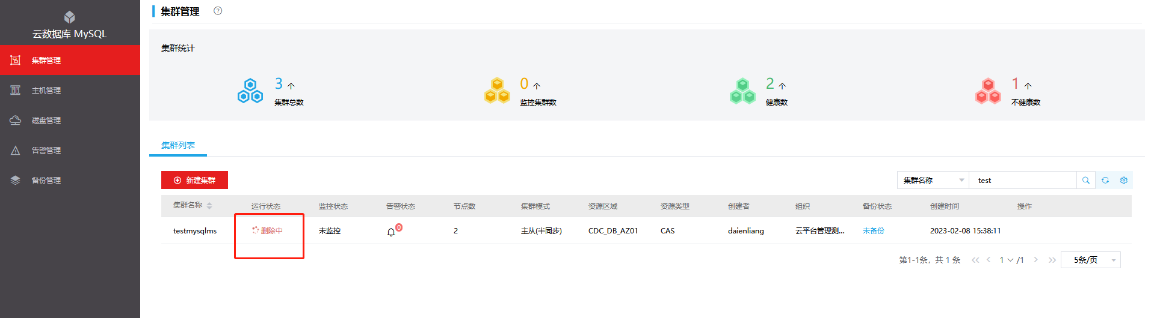Select the 集群列表 tab
The height and width of the screenshot is (318, 1154).
coord(178,145)
